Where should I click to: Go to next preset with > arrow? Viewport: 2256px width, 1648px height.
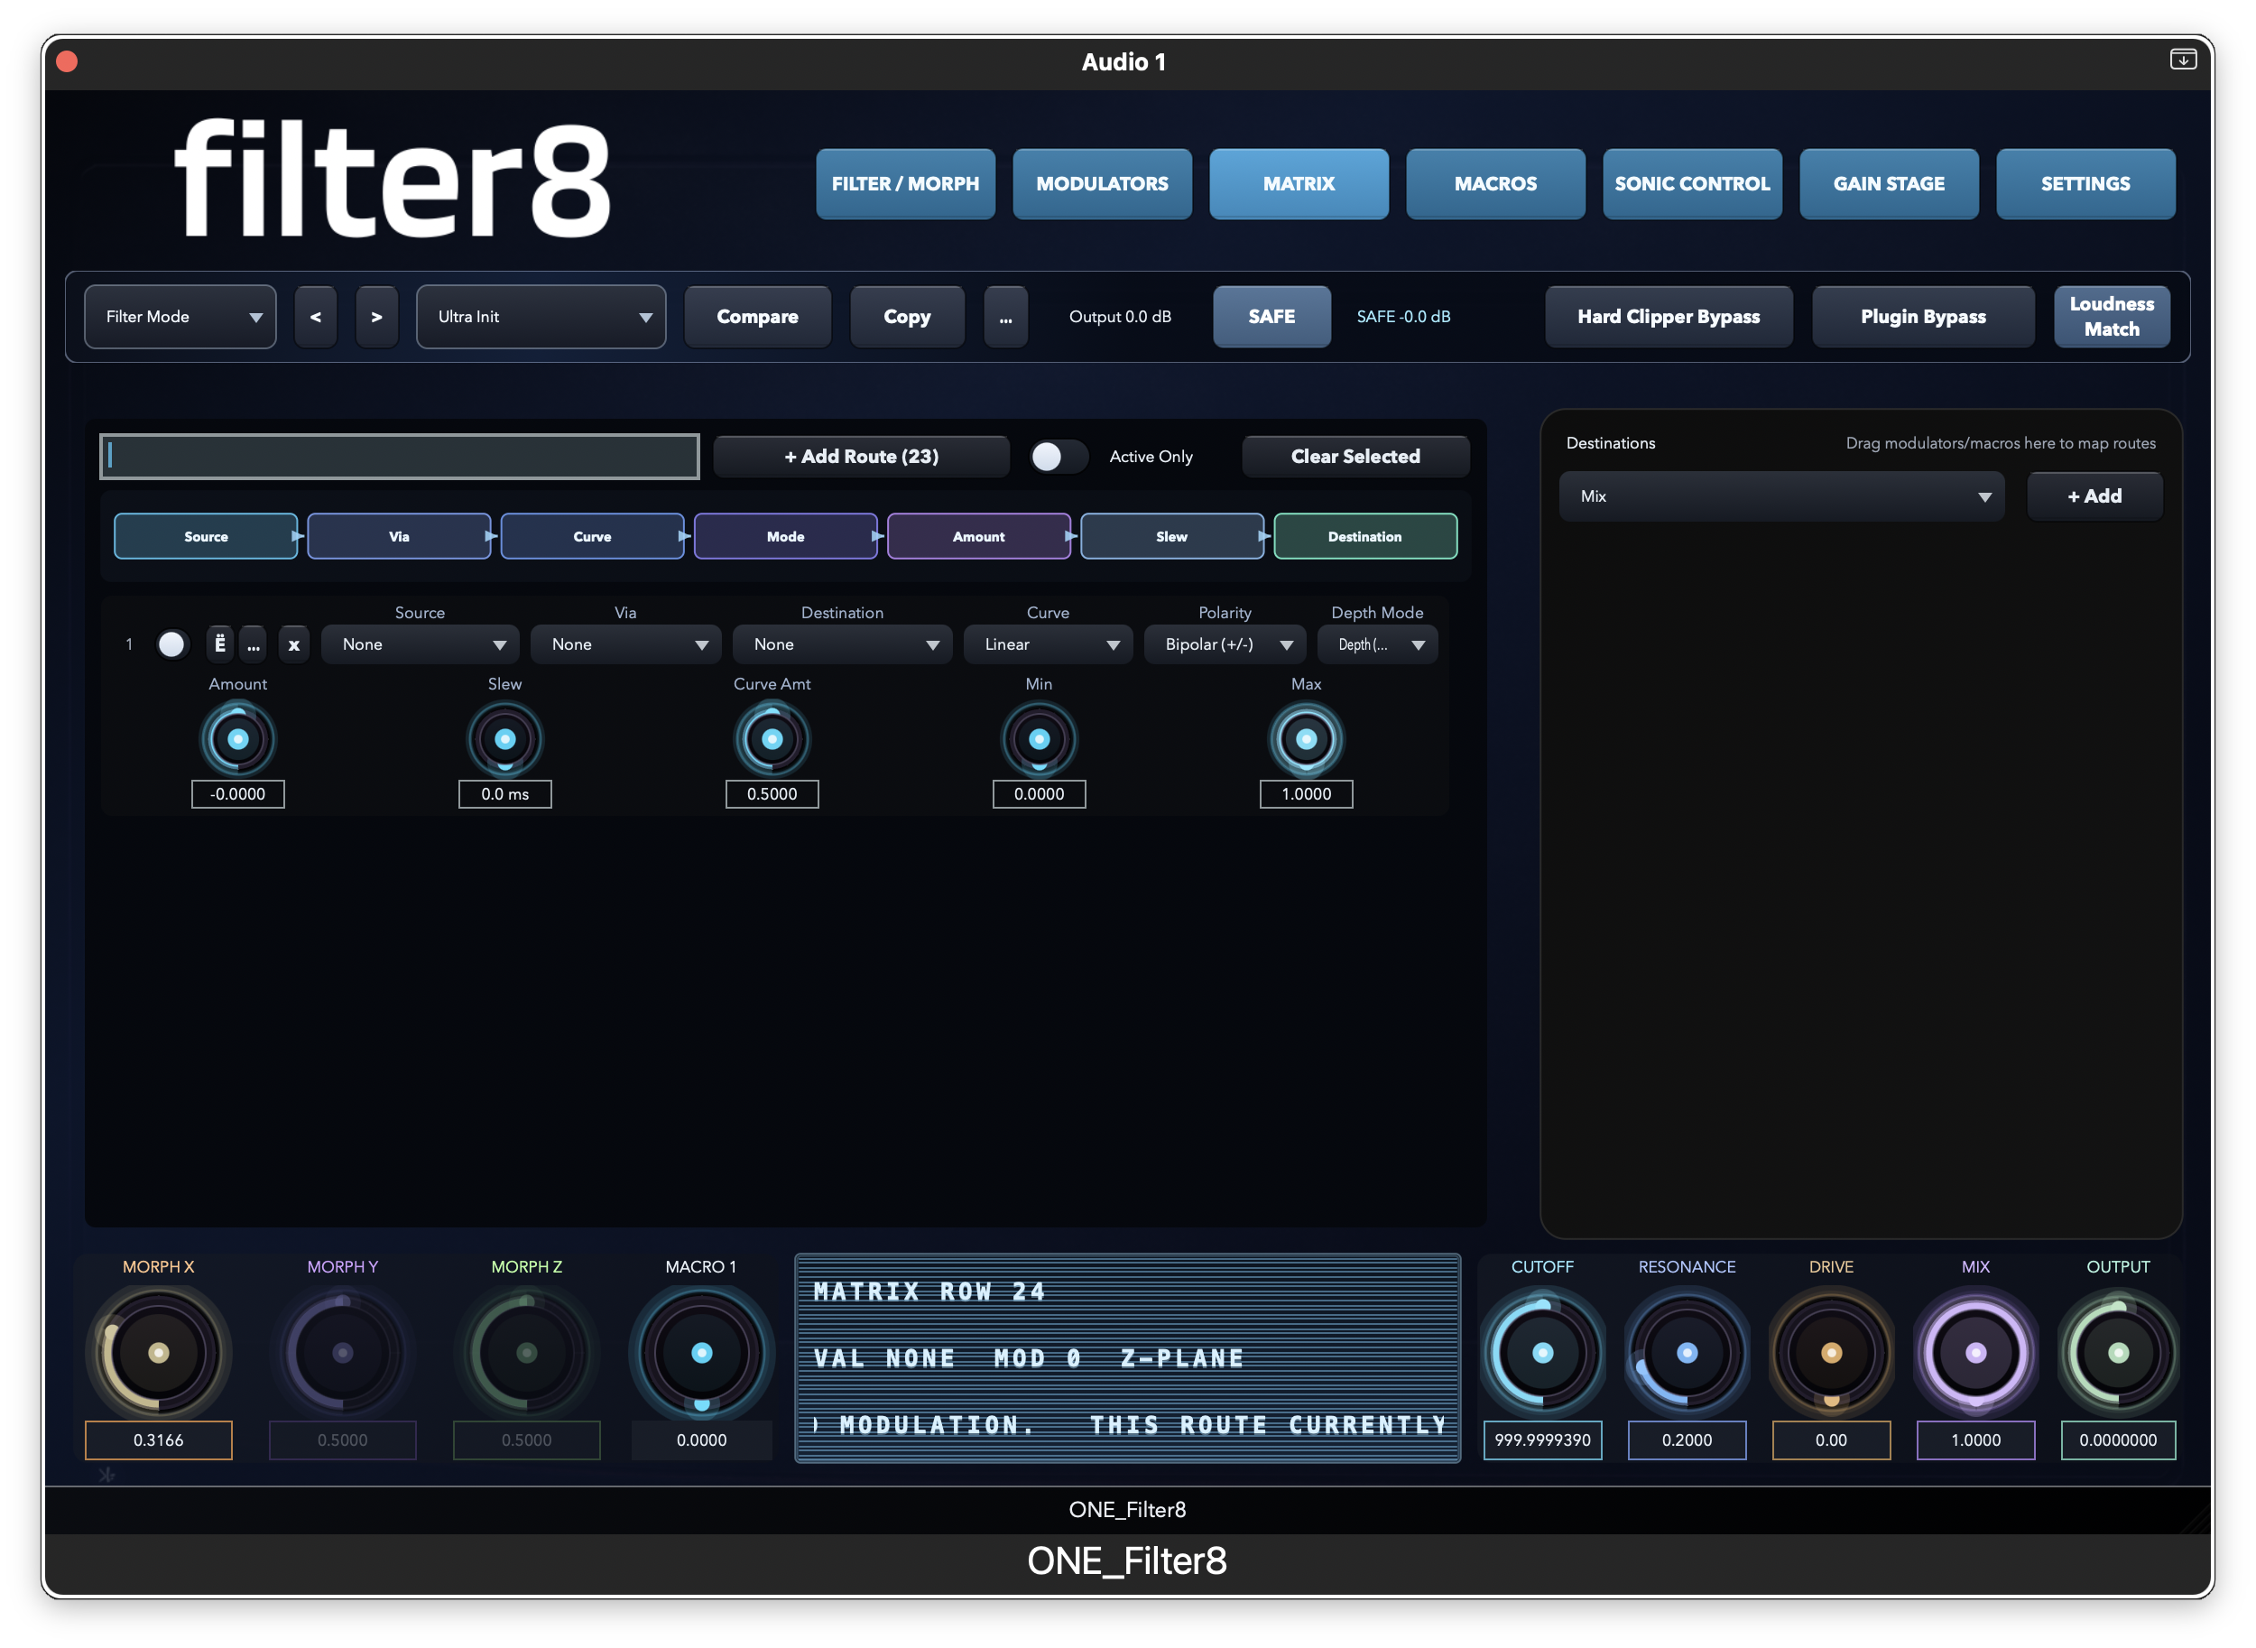tap(376, 316)
